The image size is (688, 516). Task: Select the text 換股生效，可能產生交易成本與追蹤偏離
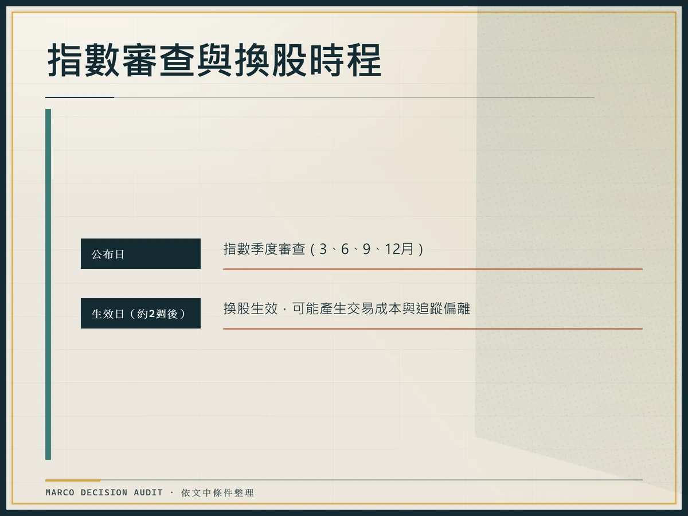tap(346, 308)
